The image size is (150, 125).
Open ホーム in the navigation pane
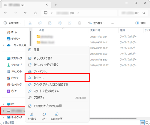click(12, 32)
